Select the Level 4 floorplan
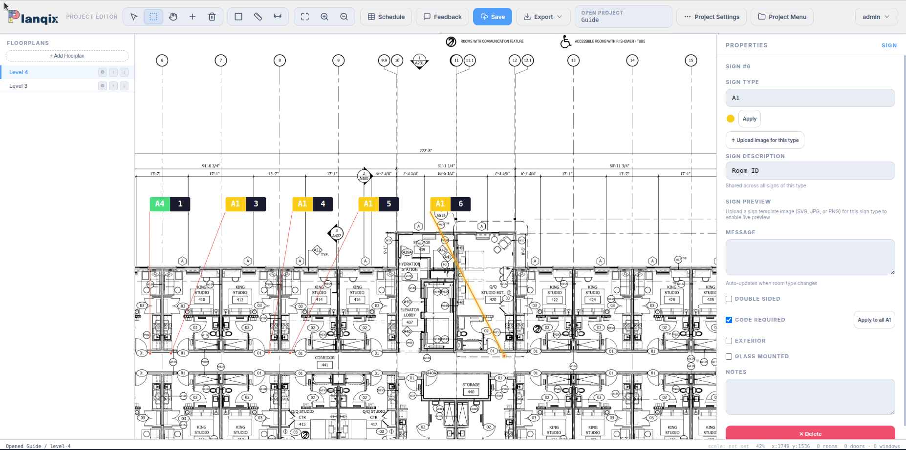Screen dimensions: 906x450 (67, 72)
